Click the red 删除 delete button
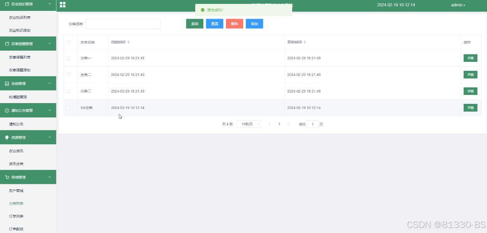 click(235, 24)
